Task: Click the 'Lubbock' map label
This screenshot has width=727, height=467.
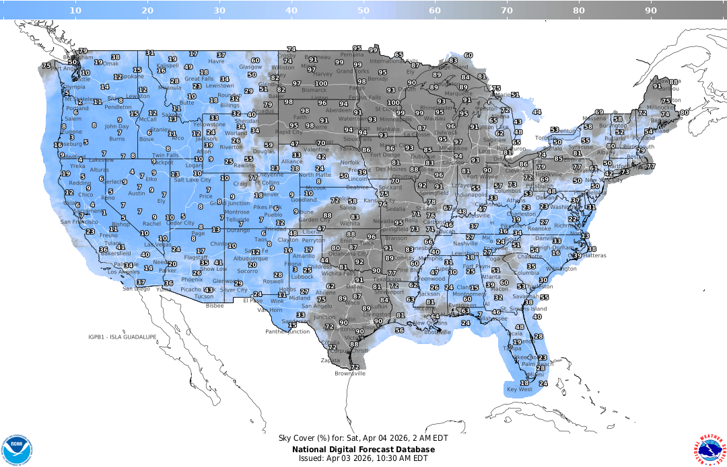Action: point(303,277)
